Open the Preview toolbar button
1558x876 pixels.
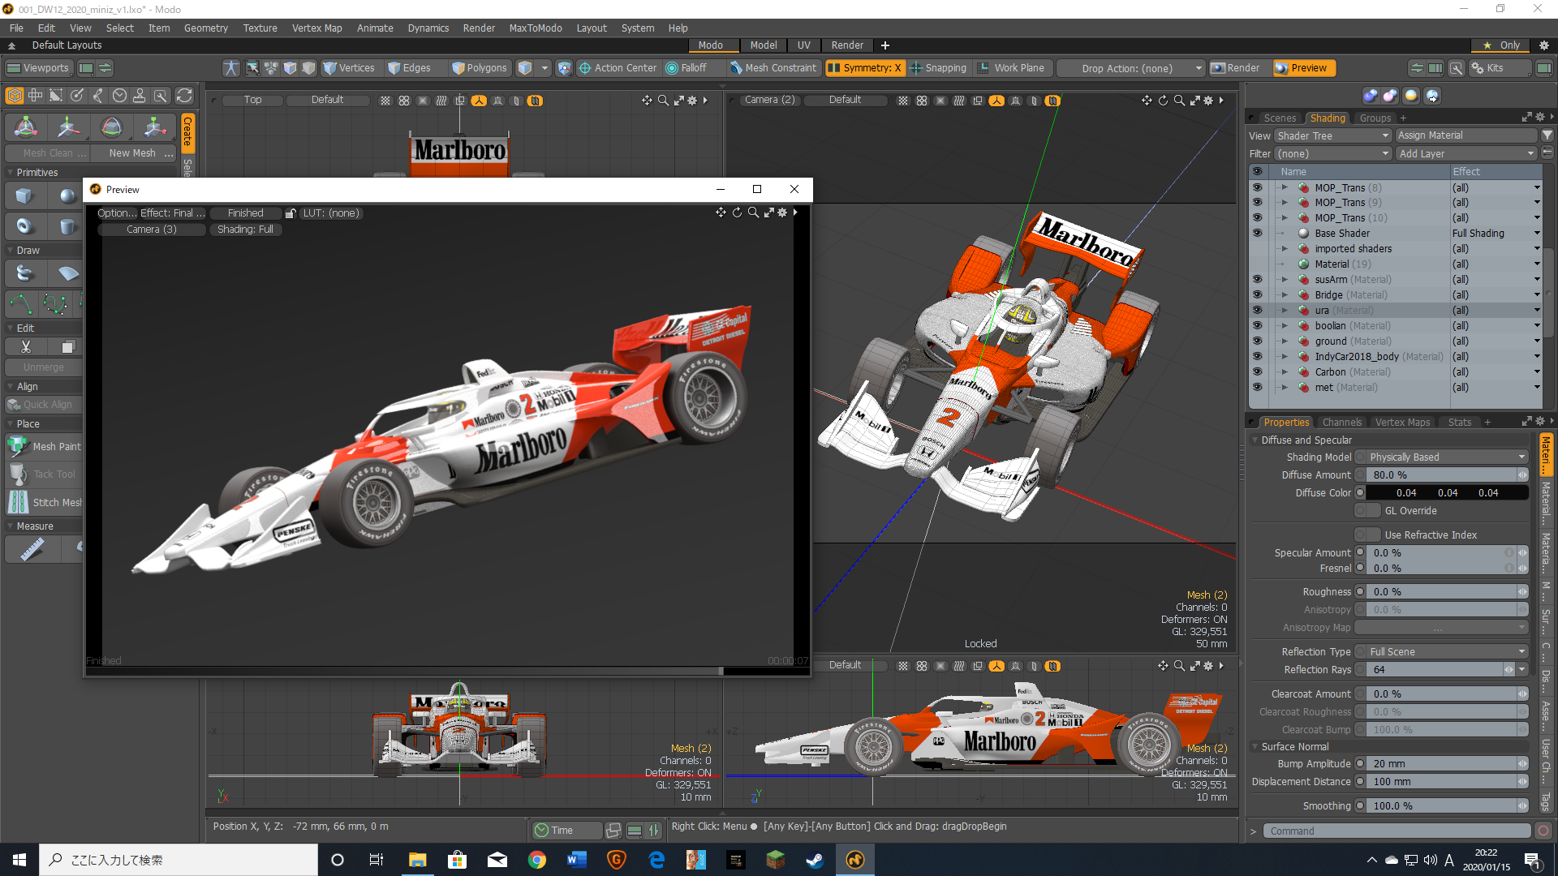[x=1304, y=68]
